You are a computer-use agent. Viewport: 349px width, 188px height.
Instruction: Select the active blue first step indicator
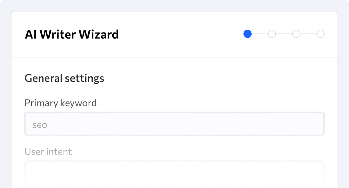pos(248,34)
